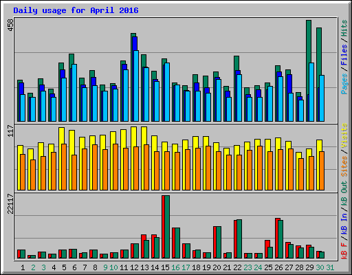The width and height of the screenshot is (352, 275).
Task: Click the 'Files' legend label
Action: coord(344,55)
